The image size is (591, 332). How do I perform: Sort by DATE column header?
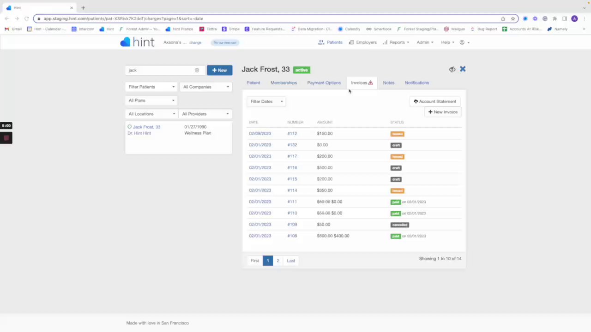(x=253, y=122)
